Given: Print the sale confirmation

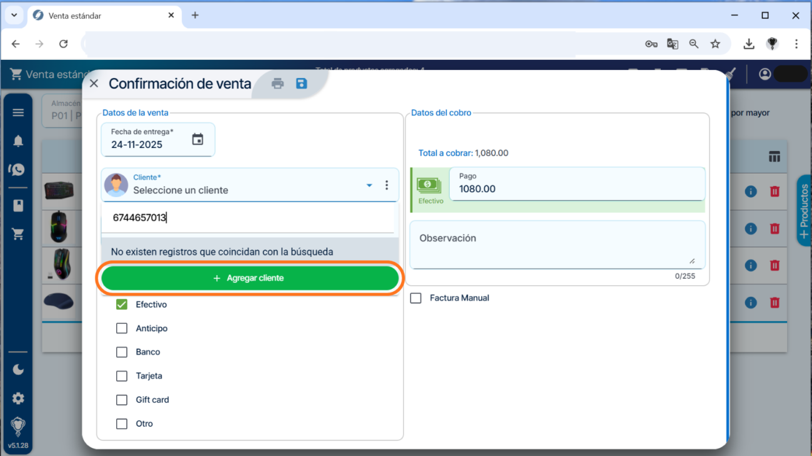Looking at the screenshot, I should (277, 83).
